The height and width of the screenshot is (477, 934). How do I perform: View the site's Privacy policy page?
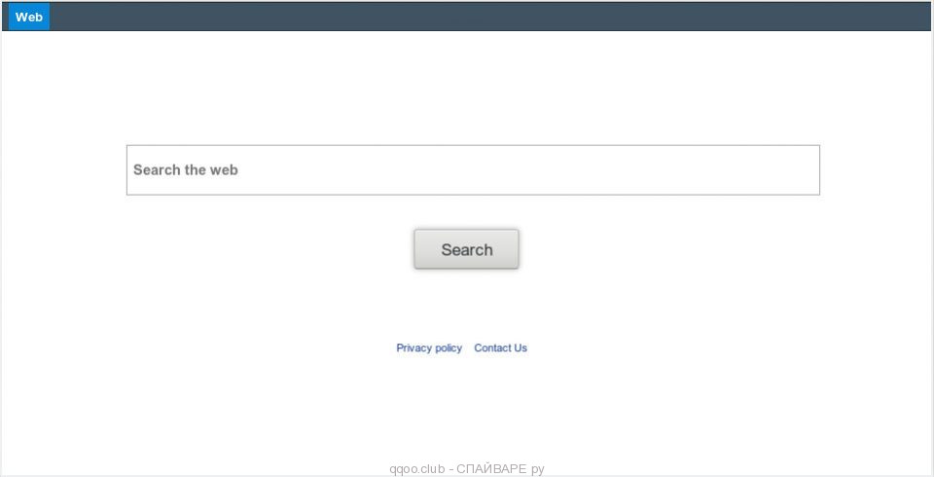(429, 349)
